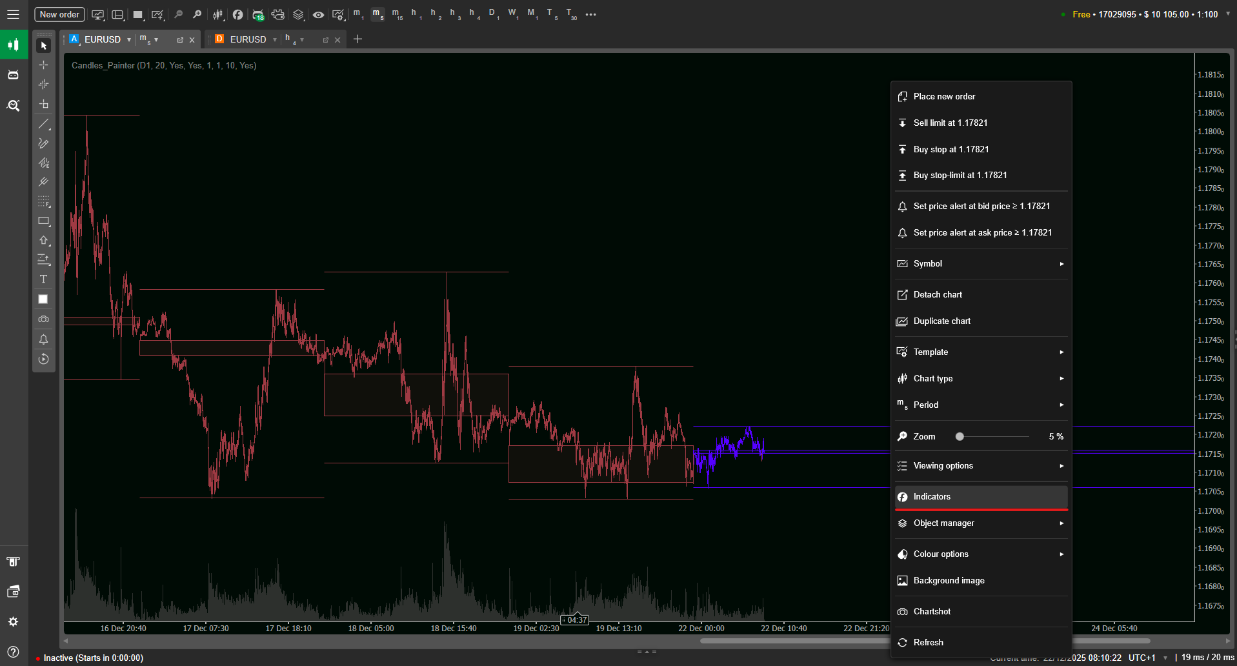The image size is (1237, 666).
Task: Click the zoom in magnifier icon
Action: 197,14
